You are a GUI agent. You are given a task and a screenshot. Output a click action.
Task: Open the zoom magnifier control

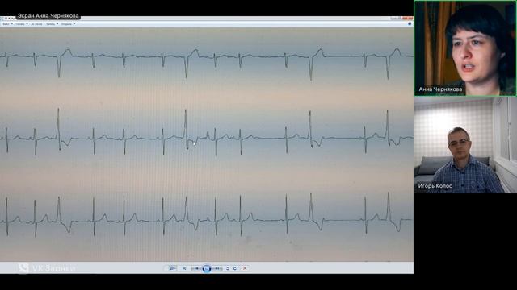pos(172,268)
